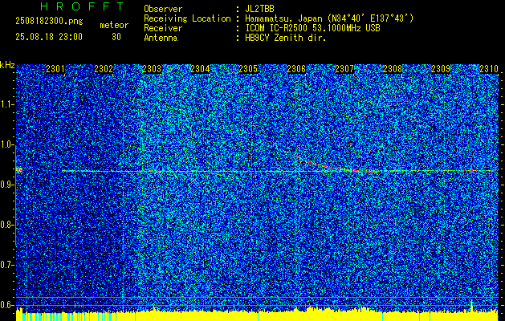
Task: Click the date stamp 25.08.18 23:00
Action: [x=49, y=37]
